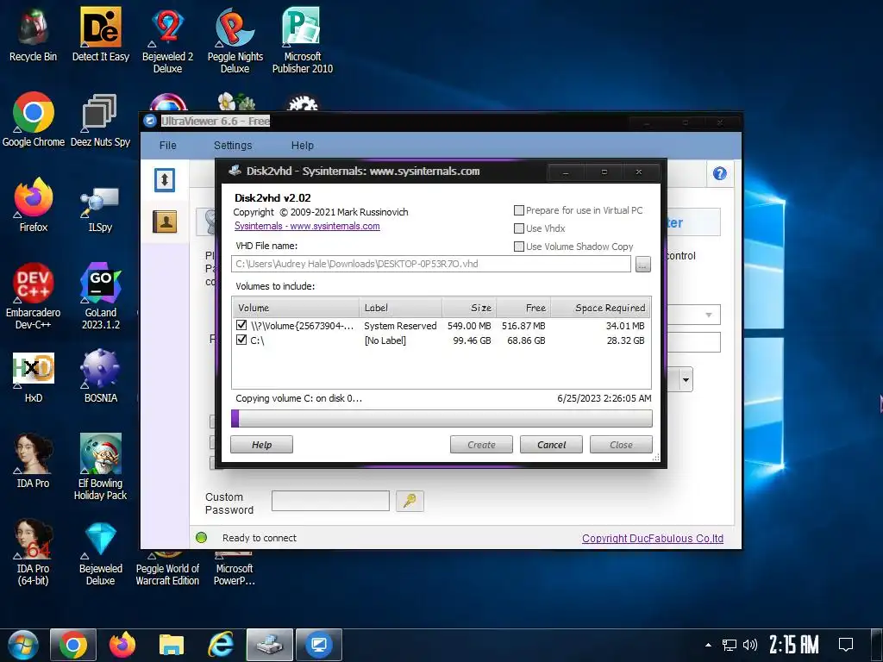Open Detect It Easy desktop shortcut
883x662 pixels.
100,34
